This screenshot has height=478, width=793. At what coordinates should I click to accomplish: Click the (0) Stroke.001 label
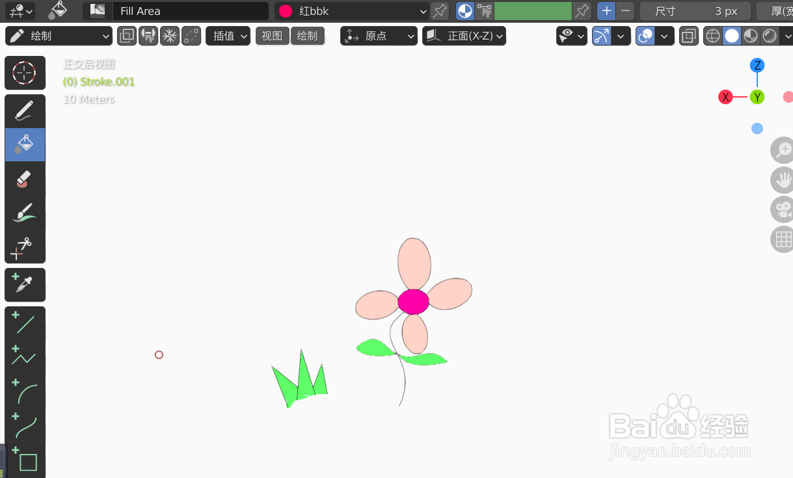(x=99, y=82)
